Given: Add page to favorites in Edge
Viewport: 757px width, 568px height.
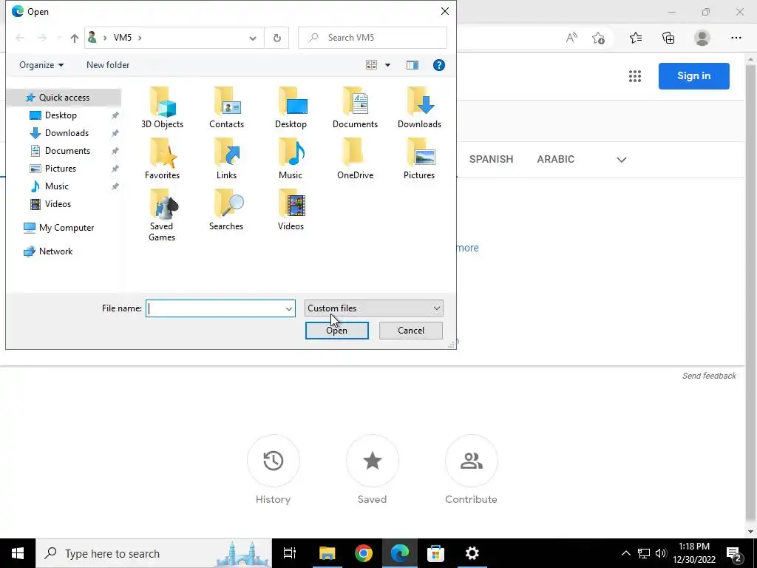Looking at the screenshot, I should coord(599,38).
